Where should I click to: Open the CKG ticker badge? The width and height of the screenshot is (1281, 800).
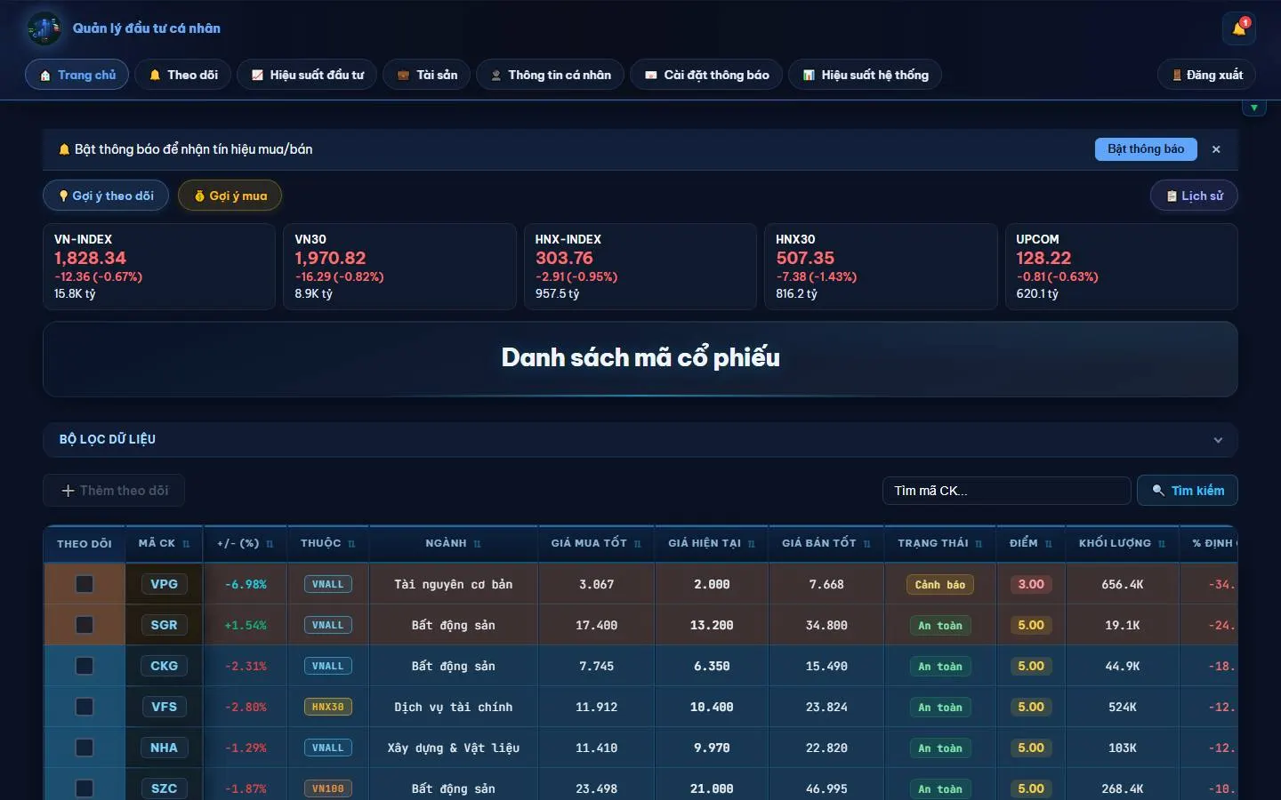(164, 666)
